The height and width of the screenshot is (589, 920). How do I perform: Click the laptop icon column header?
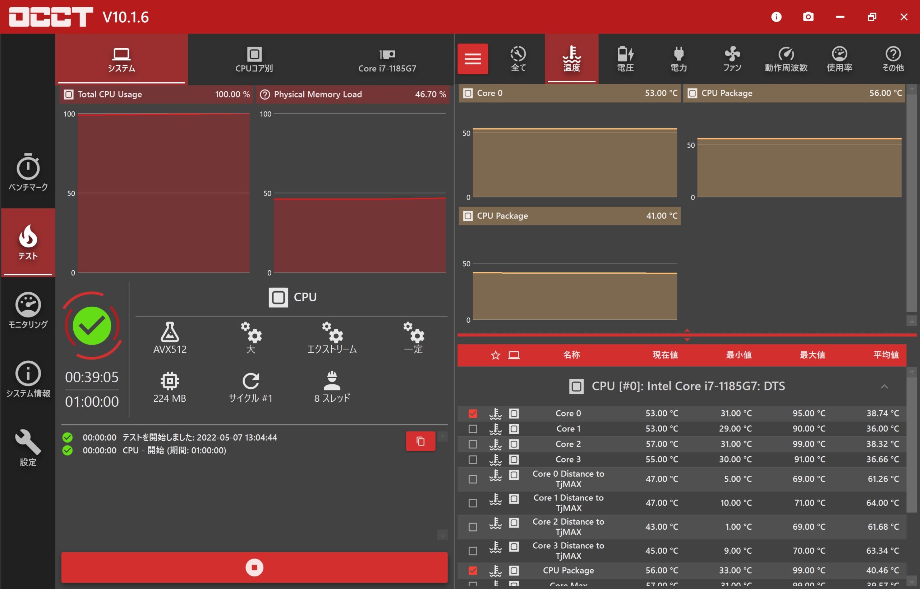click(x=514, y=355)
